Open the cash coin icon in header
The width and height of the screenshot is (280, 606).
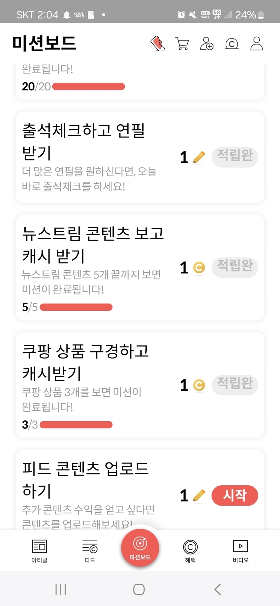pos(232,44)
